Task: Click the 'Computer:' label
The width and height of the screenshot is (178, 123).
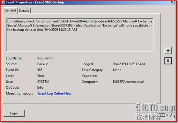Action: click(90, 82)
